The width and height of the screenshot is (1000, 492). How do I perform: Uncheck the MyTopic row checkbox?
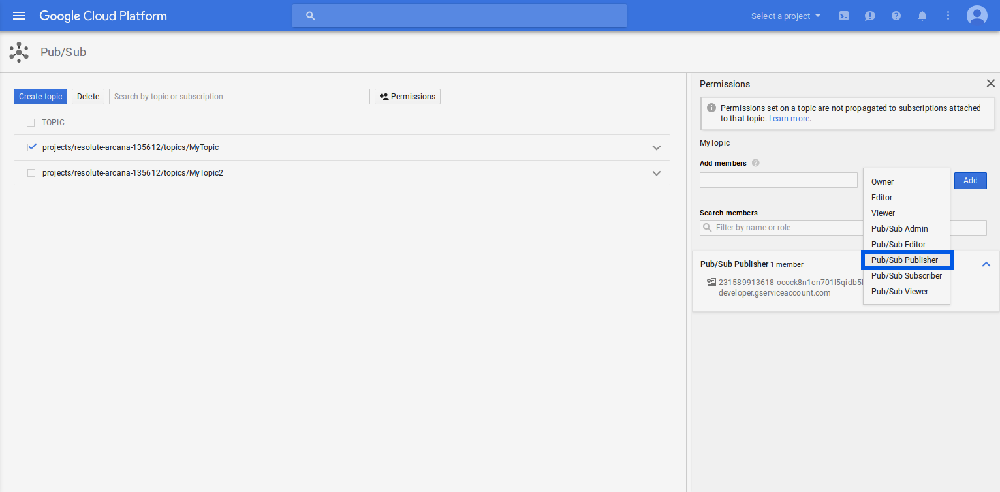pyautogui.click(x=31, y=147)
